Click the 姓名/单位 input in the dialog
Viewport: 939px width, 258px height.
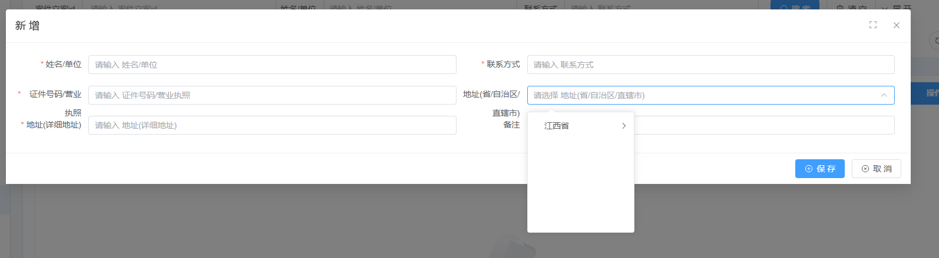click(272, 65)
